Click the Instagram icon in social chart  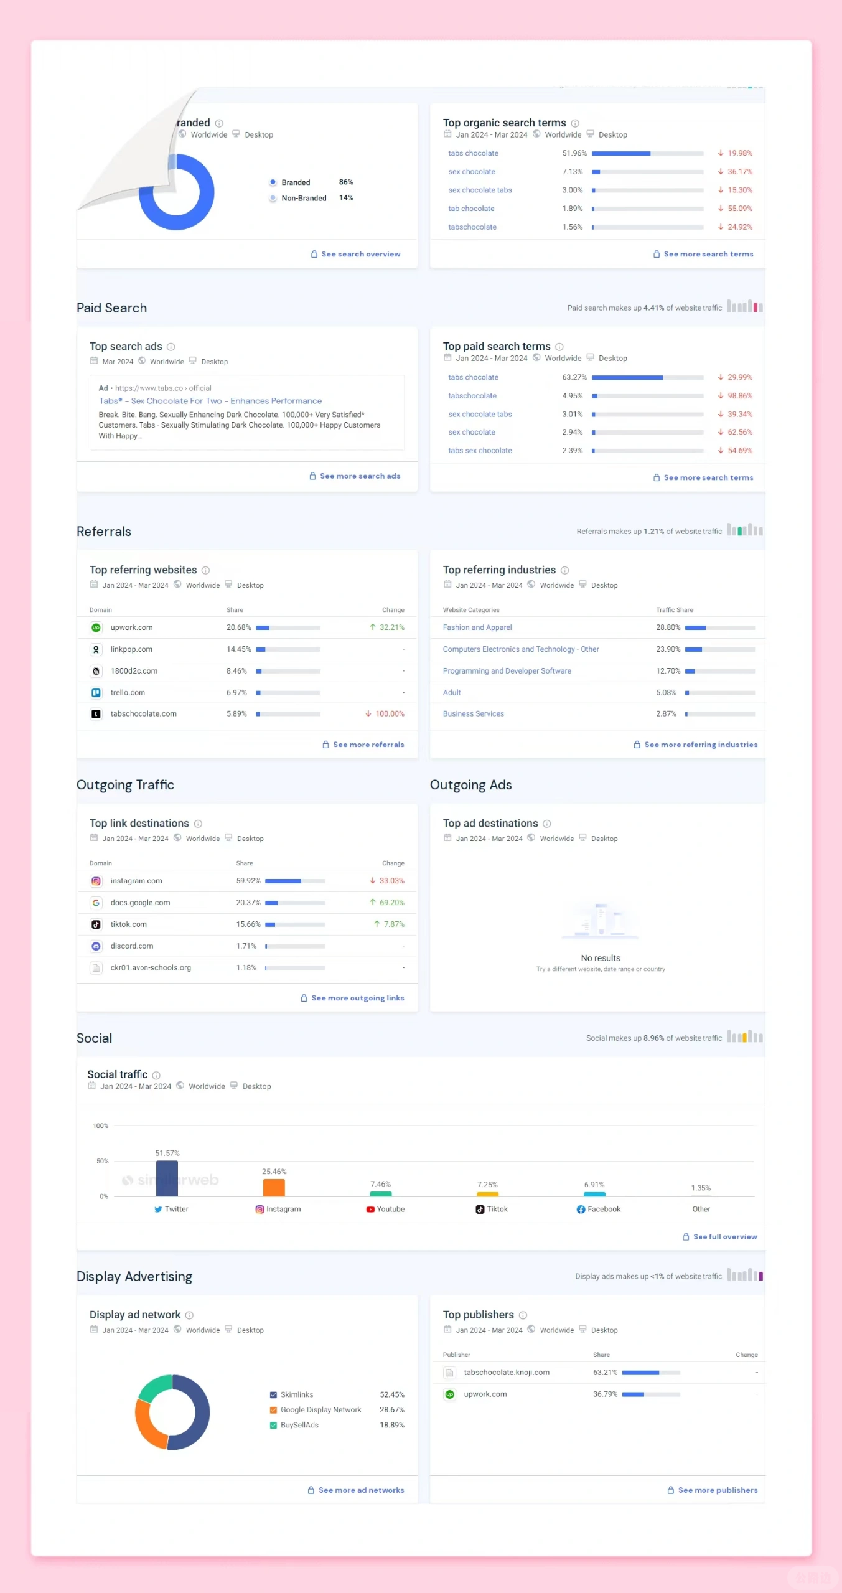[260, 1210]
